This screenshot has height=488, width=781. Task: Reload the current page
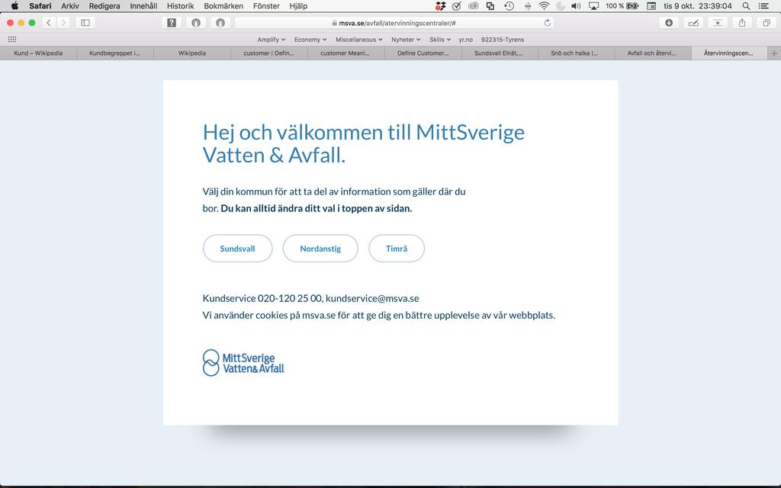548,23
